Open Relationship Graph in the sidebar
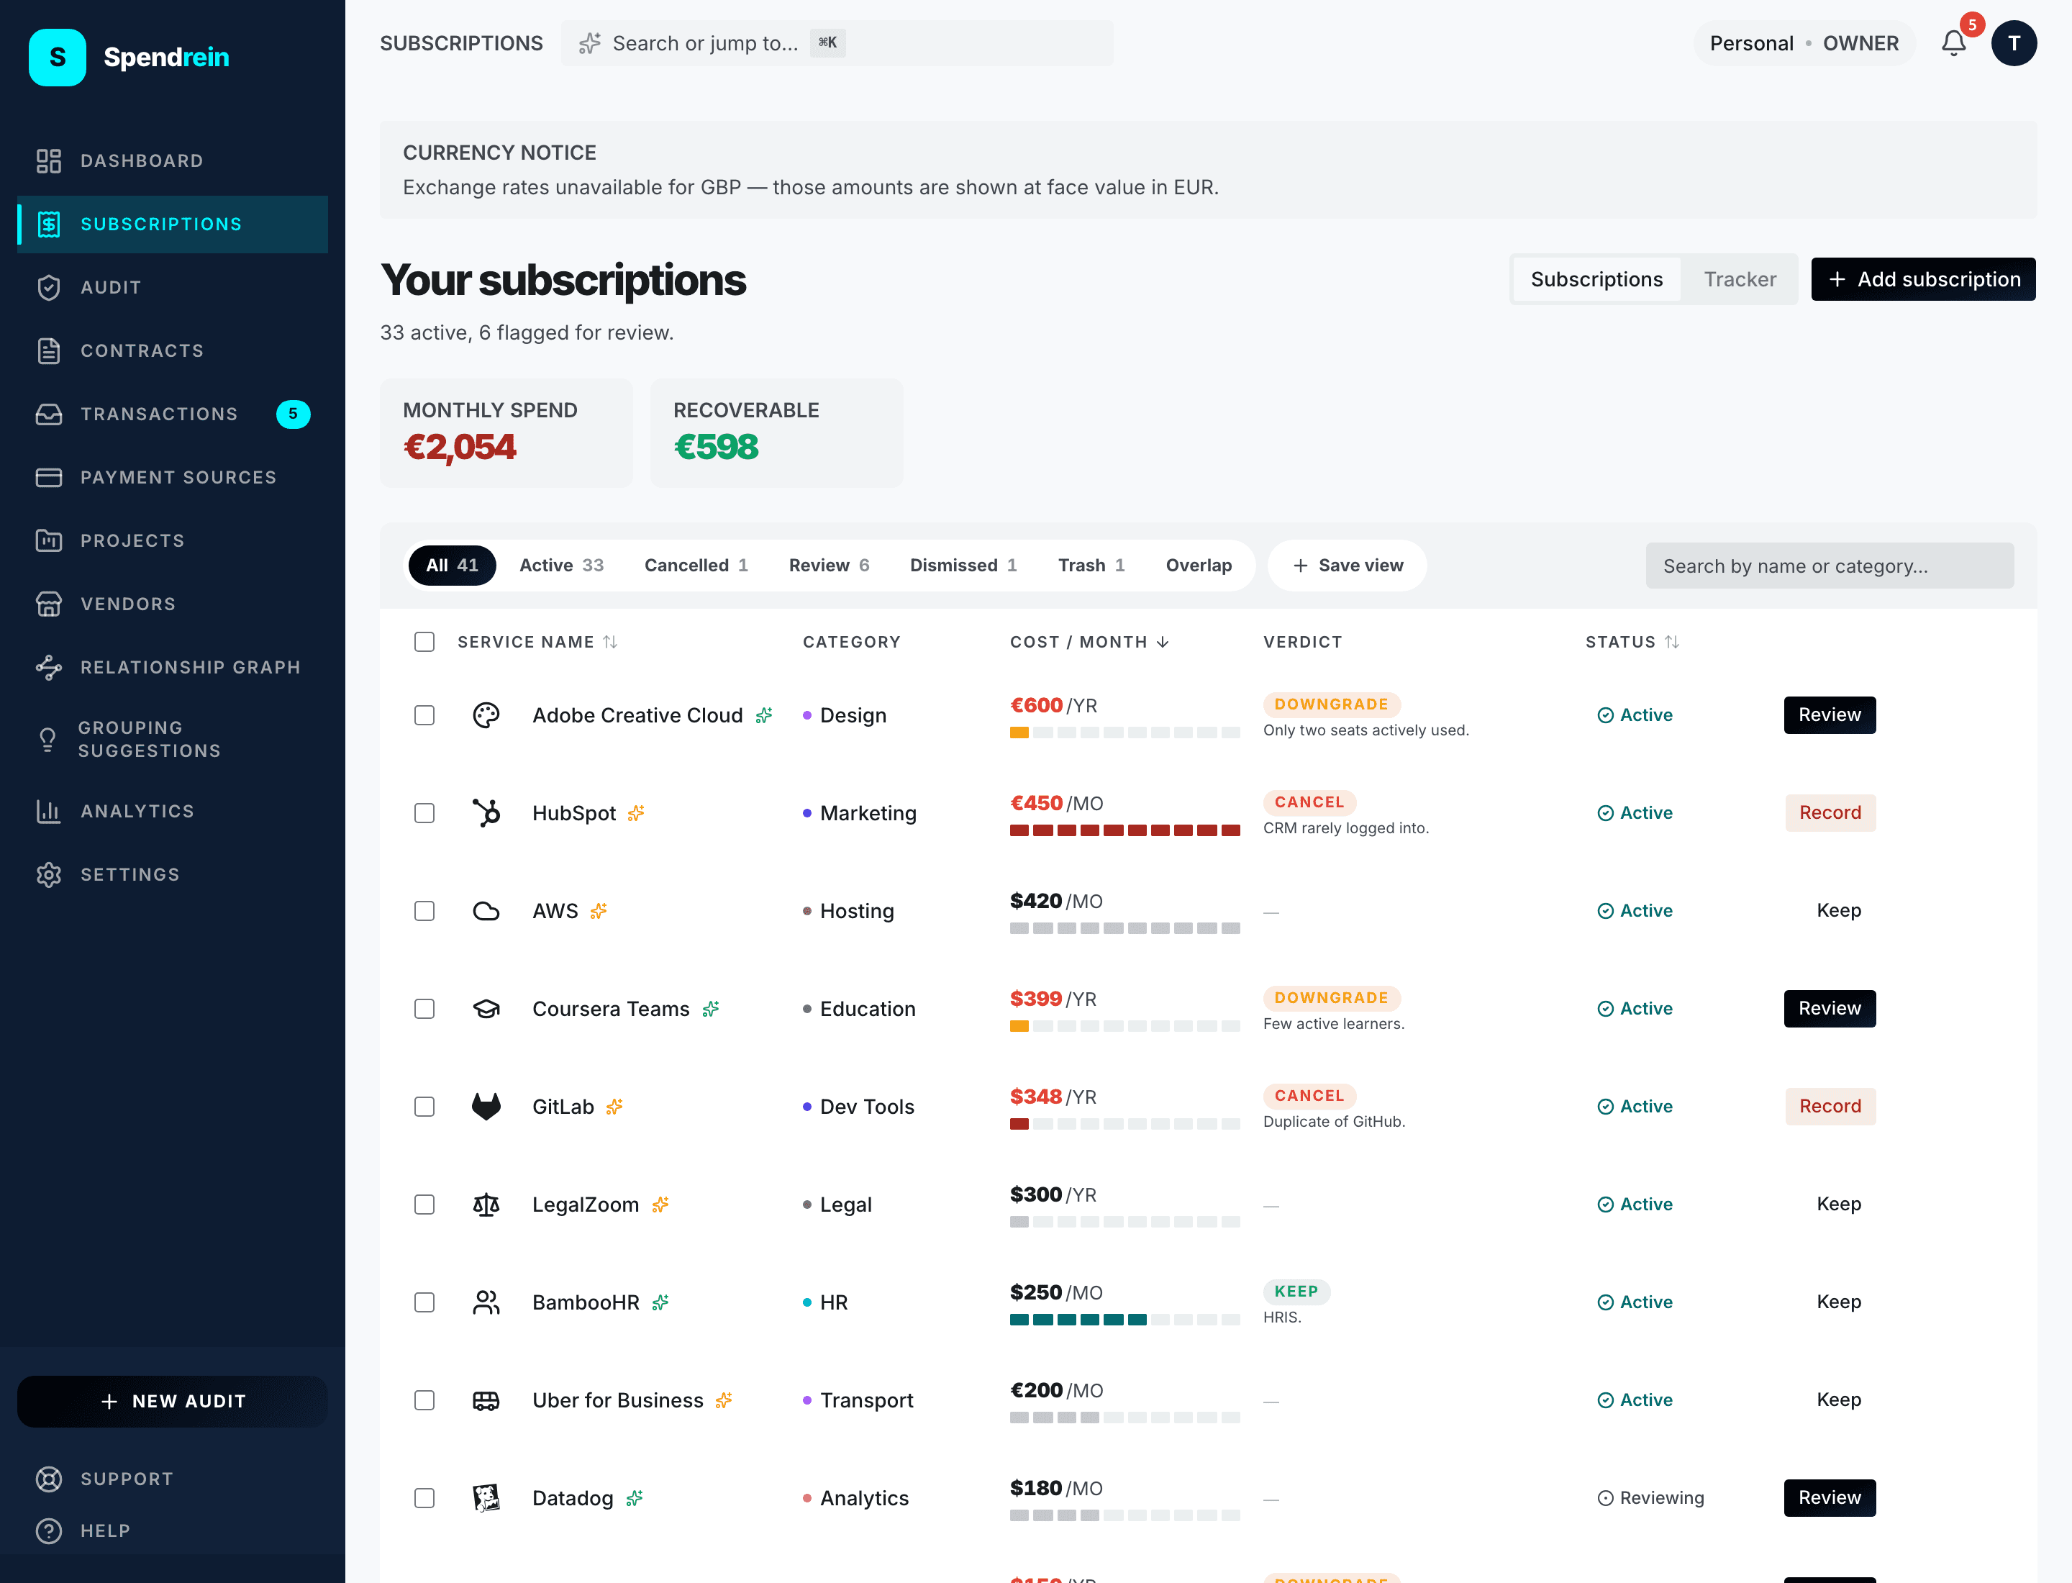 pyautogui.click(x=173, y=667)
